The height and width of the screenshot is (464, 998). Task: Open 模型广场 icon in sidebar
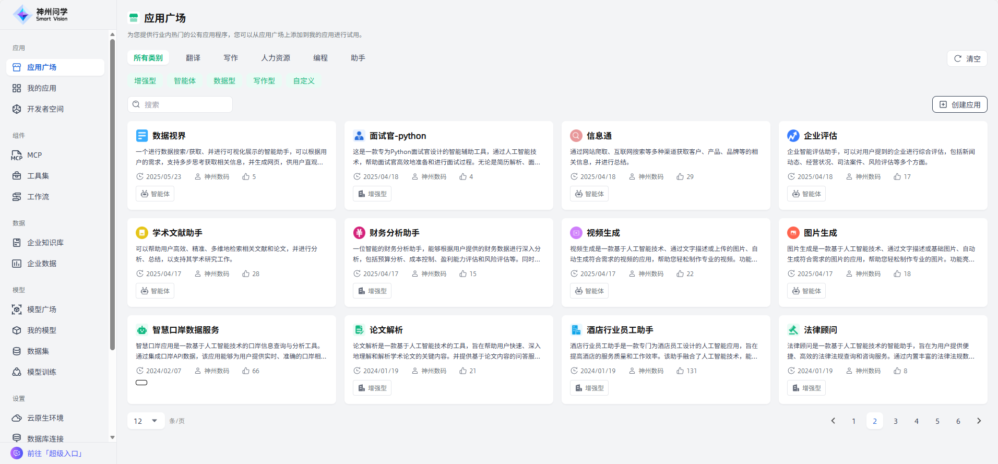[17, 310]
